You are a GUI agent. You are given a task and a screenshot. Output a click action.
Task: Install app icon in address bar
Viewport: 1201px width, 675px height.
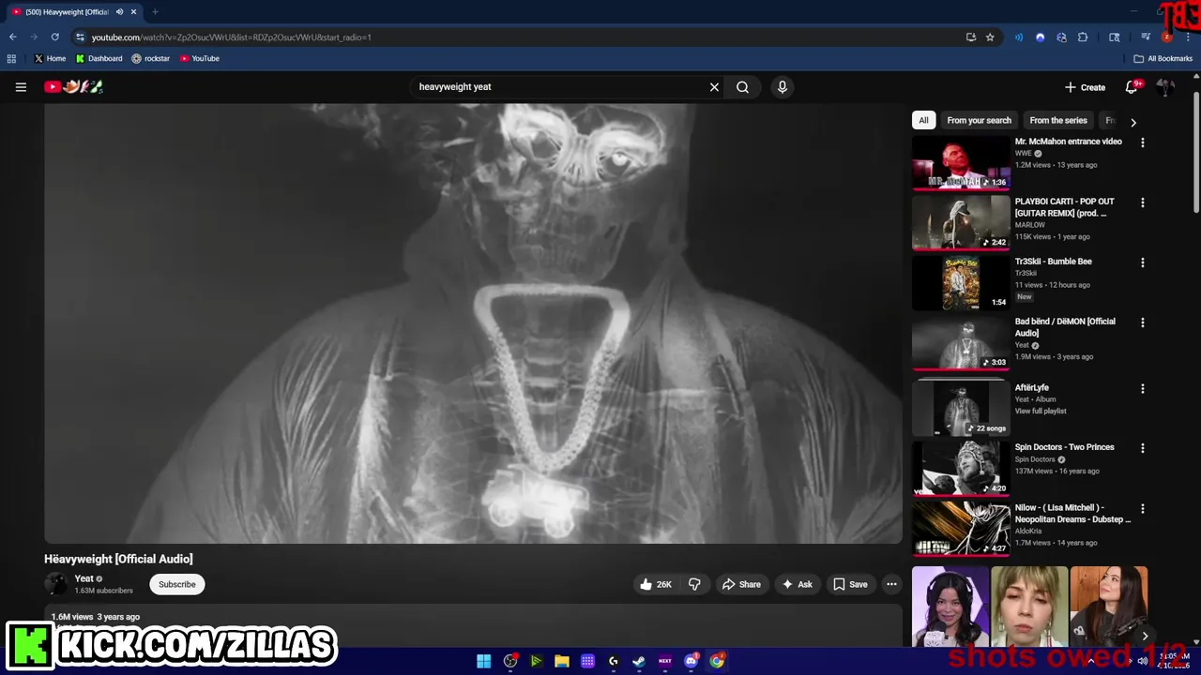point(970,37)
